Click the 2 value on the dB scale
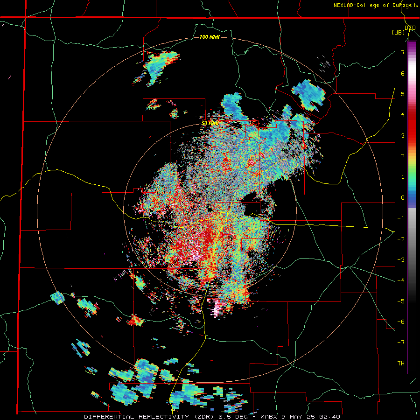The height and width of the screenshot is (420, 420). click(x=403, y=156)
